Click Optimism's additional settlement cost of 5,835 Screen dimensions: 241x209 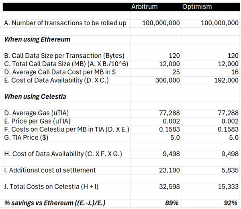tap(229, 170)
